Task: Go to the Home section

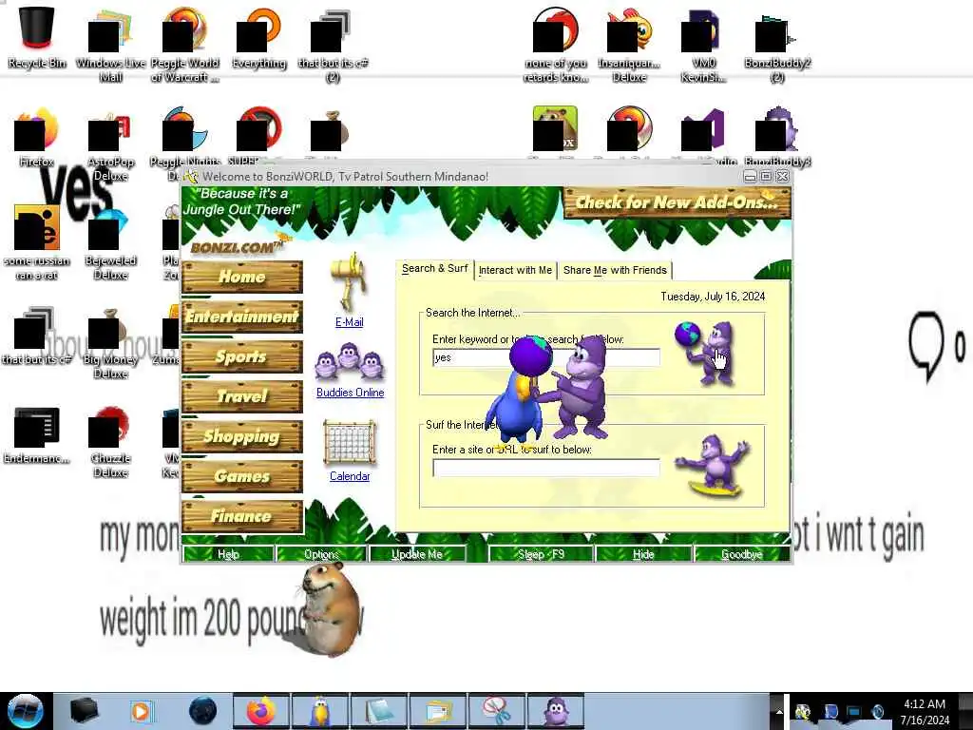Action: point(242,277)
